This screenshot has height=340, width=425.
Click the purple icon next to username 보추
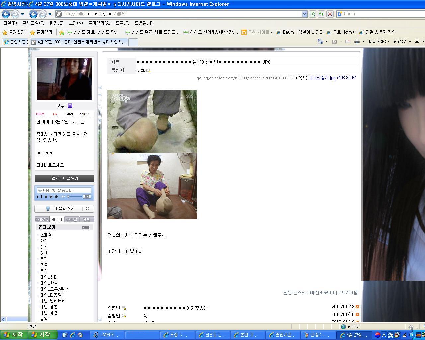pos(70,106)
